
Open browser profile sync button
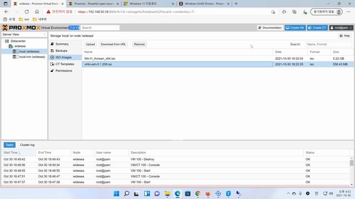pyautogui.click(x=326, y=12)
